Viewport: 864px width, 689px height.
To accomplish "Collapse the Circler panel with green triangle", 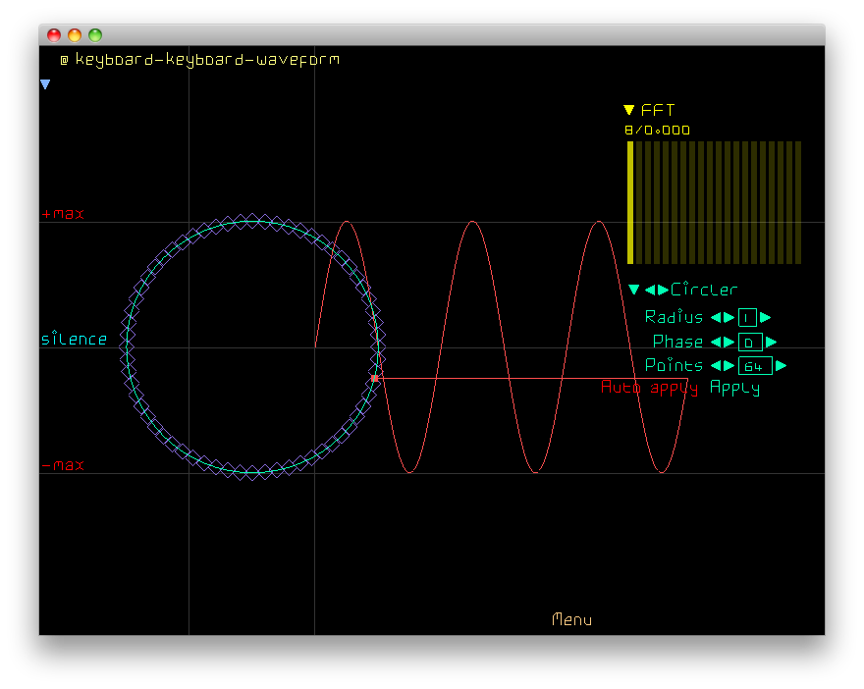I will click(634, 290).
